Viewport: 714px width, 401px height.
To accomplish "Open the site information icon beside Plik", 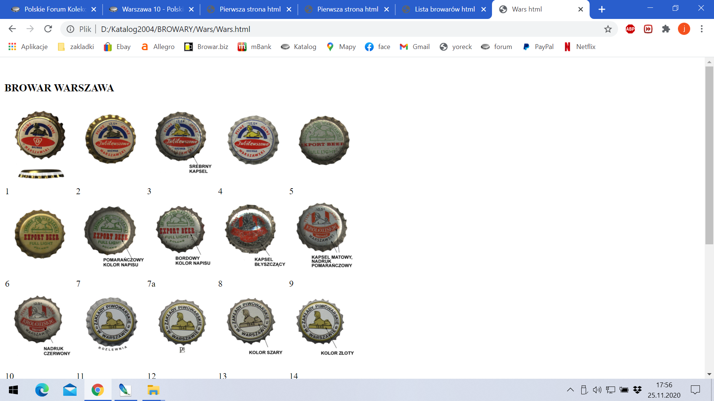I will (x=70, y=29).
